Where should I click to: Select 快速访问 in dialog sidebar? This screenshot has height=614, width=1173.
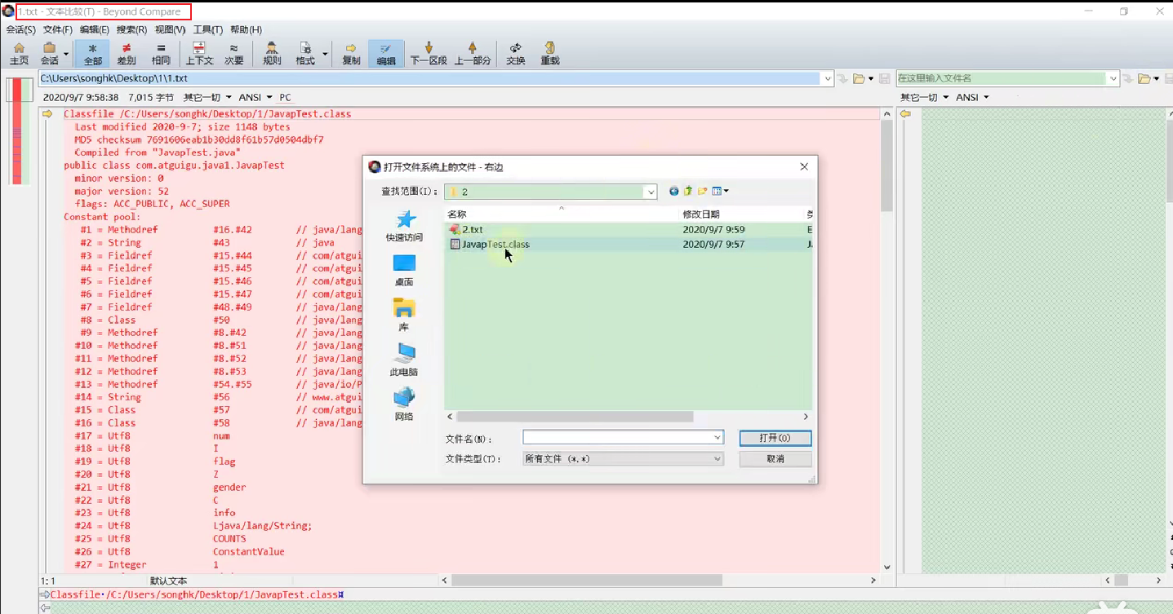[x=404, y=227]
